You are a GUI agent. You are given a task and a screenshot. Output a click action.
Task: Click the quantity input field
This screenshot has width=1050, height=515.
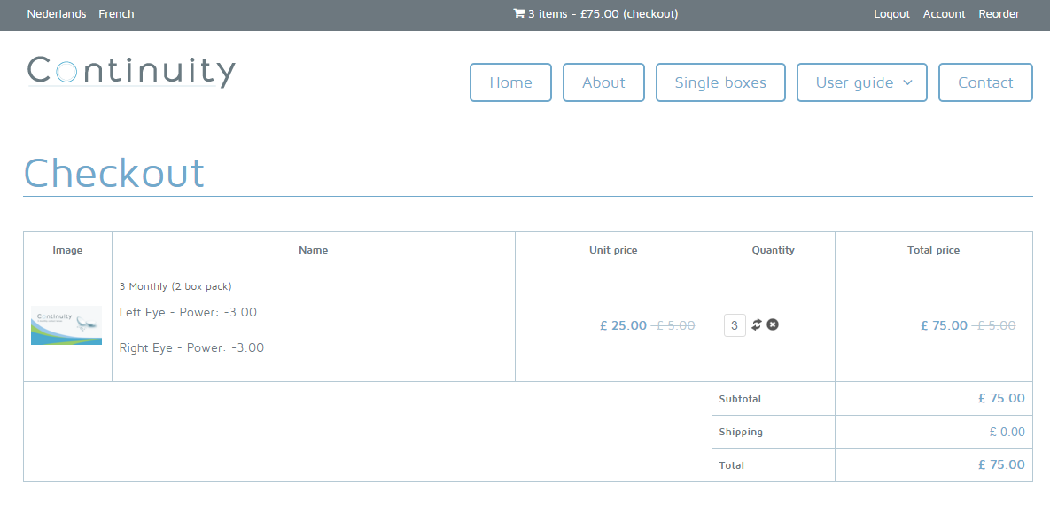pos(735,325)
